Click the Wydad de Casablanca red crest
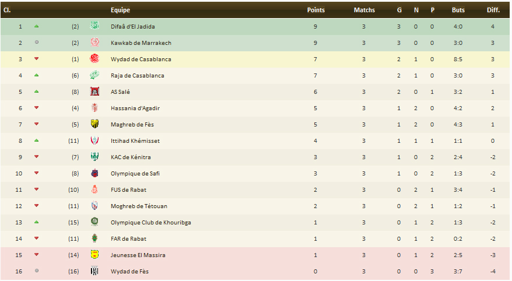Screen dimensions: 512x281 pyautogui.click(x=94, y=59)
